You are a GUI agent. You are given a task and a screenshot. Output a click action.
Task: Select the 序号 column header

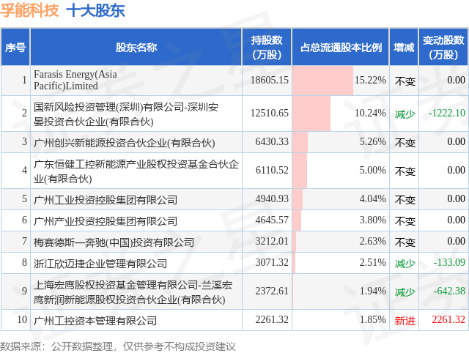tap(15, 48)
